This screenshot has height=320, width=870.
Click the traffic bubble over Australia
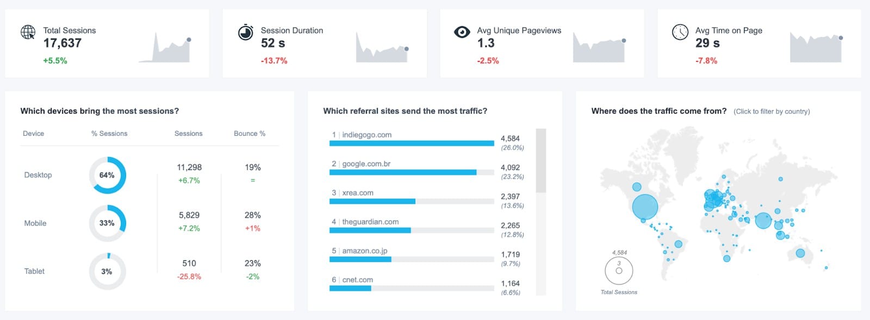pyautogui.click(x=799, y=253)
